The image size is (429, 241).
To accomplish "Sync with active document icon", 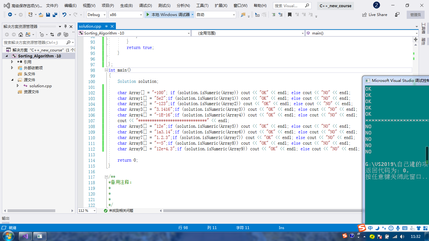I will (52, 35).
